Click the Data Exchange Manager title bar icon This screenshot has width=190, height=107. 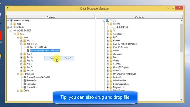tap(8, 8)
